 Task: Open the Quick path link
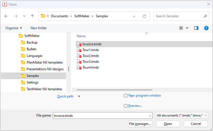tap(65, 96)
